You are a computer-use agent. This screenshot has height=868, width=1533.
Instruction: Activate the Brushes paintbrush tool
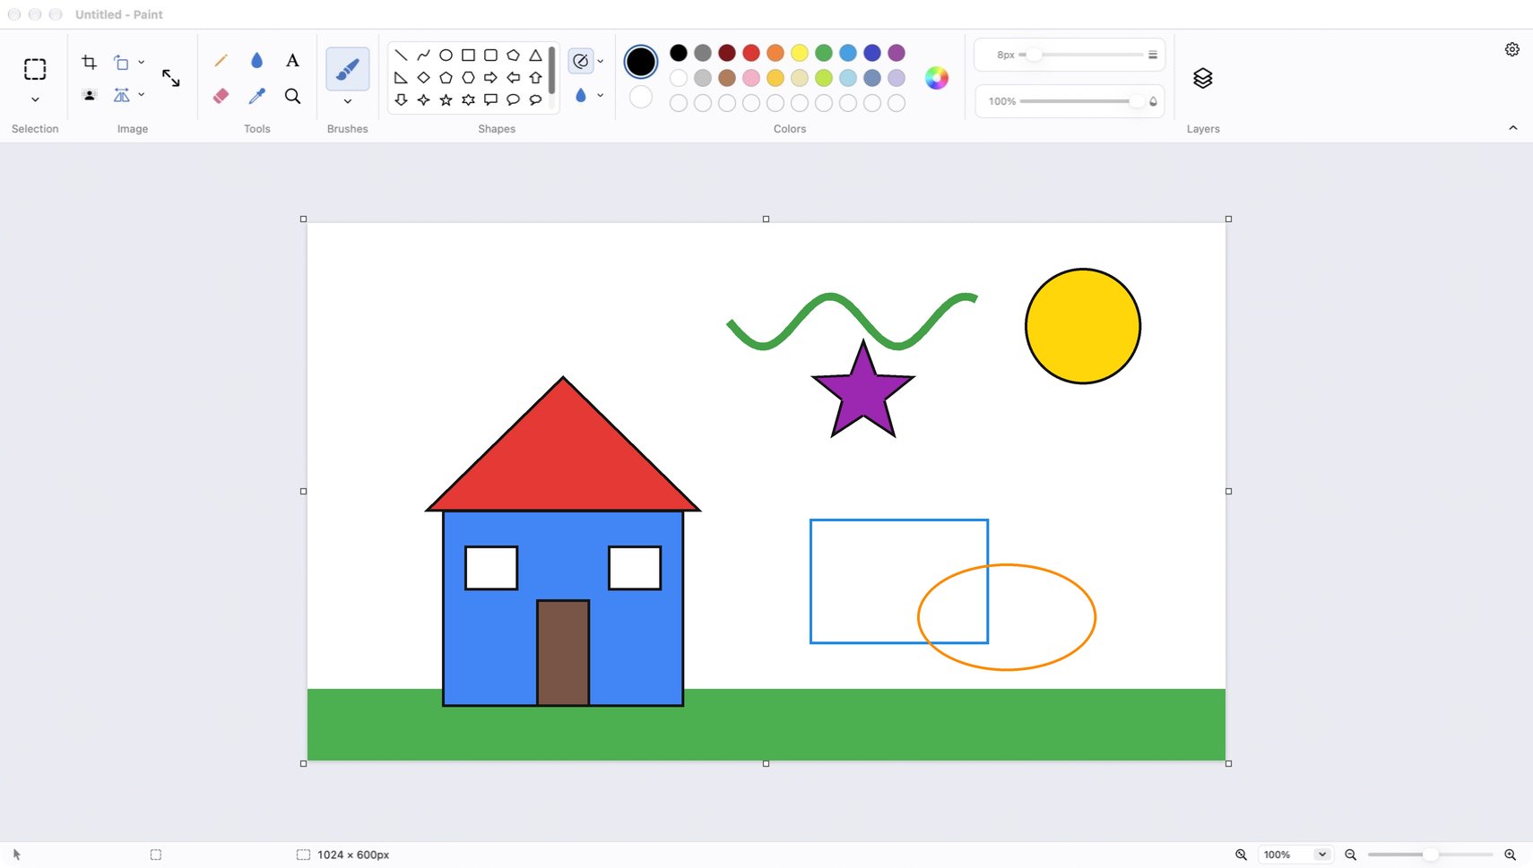point(348,69)
